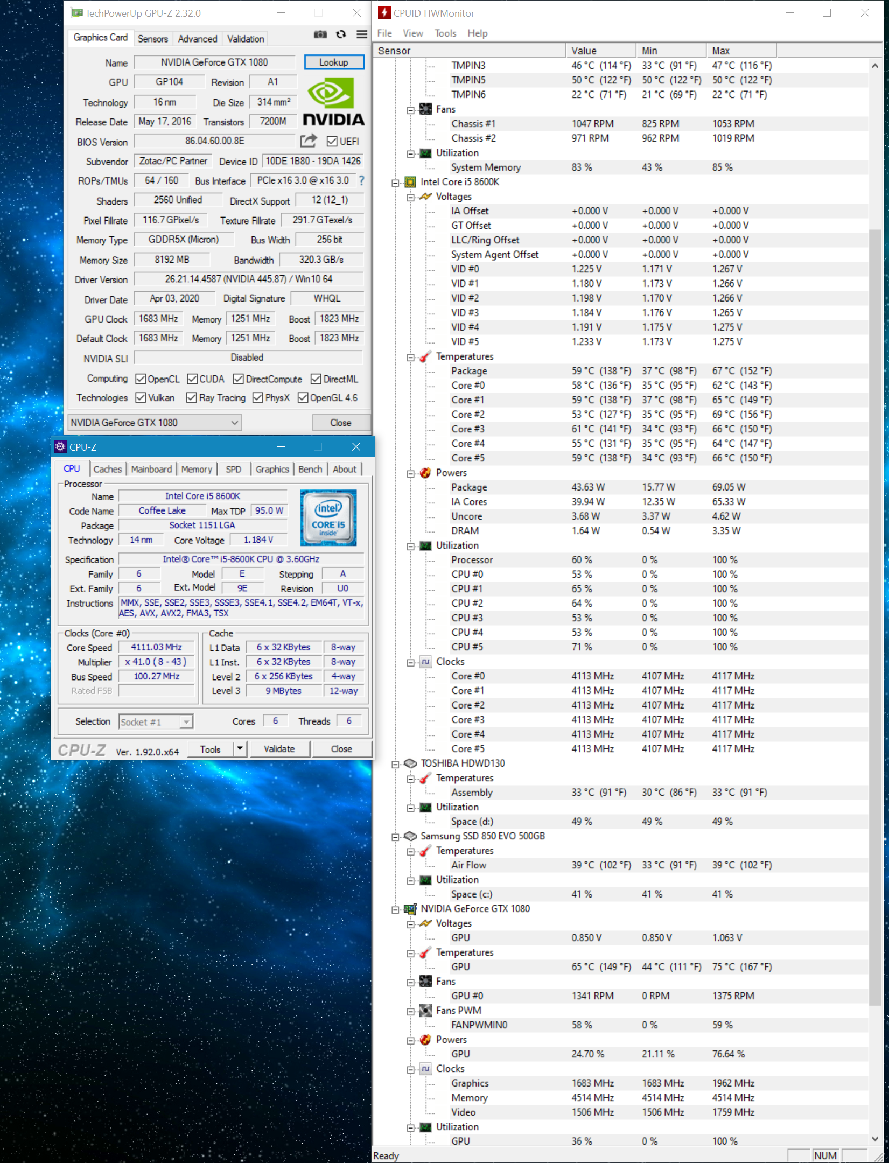Click the BIOS Version field in GPU-Z
Screen dimensions: 889x1163
(215, 141)
